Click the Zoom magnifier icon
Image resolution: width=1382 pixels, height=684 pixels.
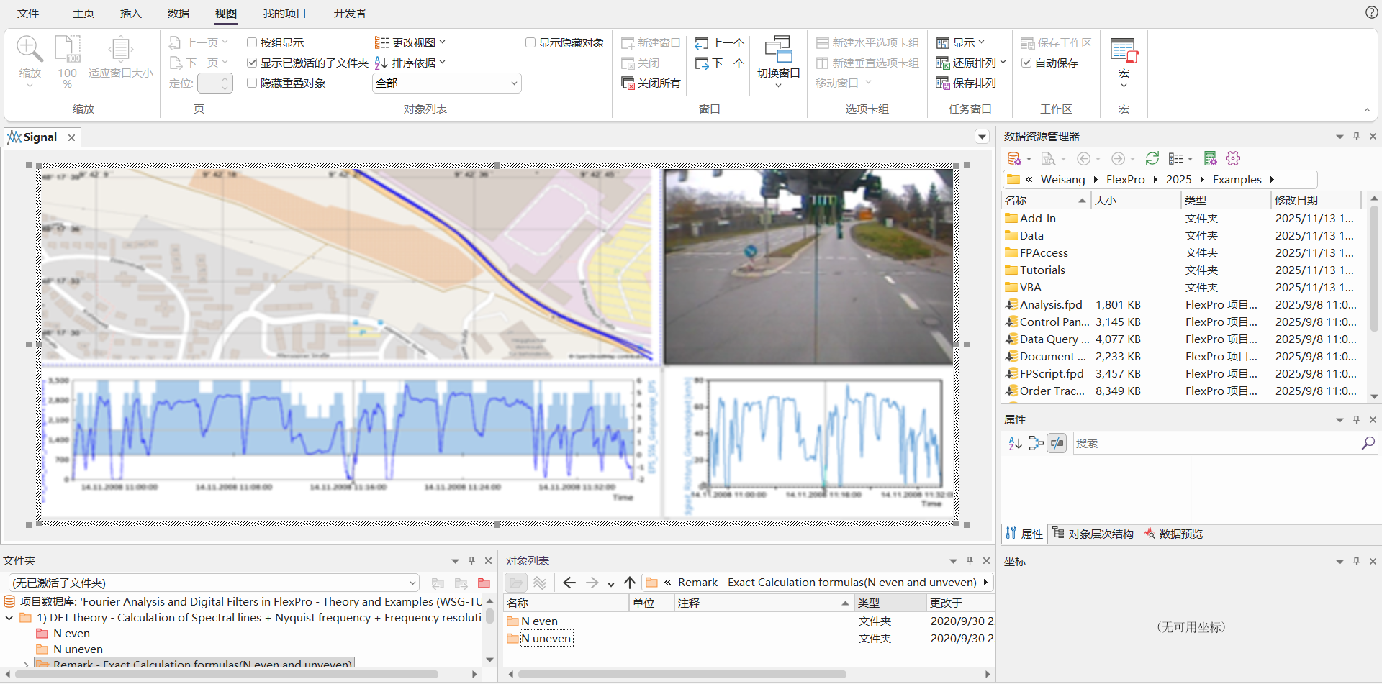pyautogui.click(x=30, y=49)
